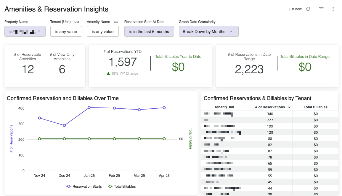Image resolution: width=342 pixels, height=196 pixels.
Task: Click Tenant (Unit) 'is any value' button
Action: coord(66,32)
